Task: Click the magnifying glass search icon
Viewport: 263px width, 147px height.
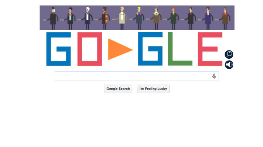Action: point(229,54)
